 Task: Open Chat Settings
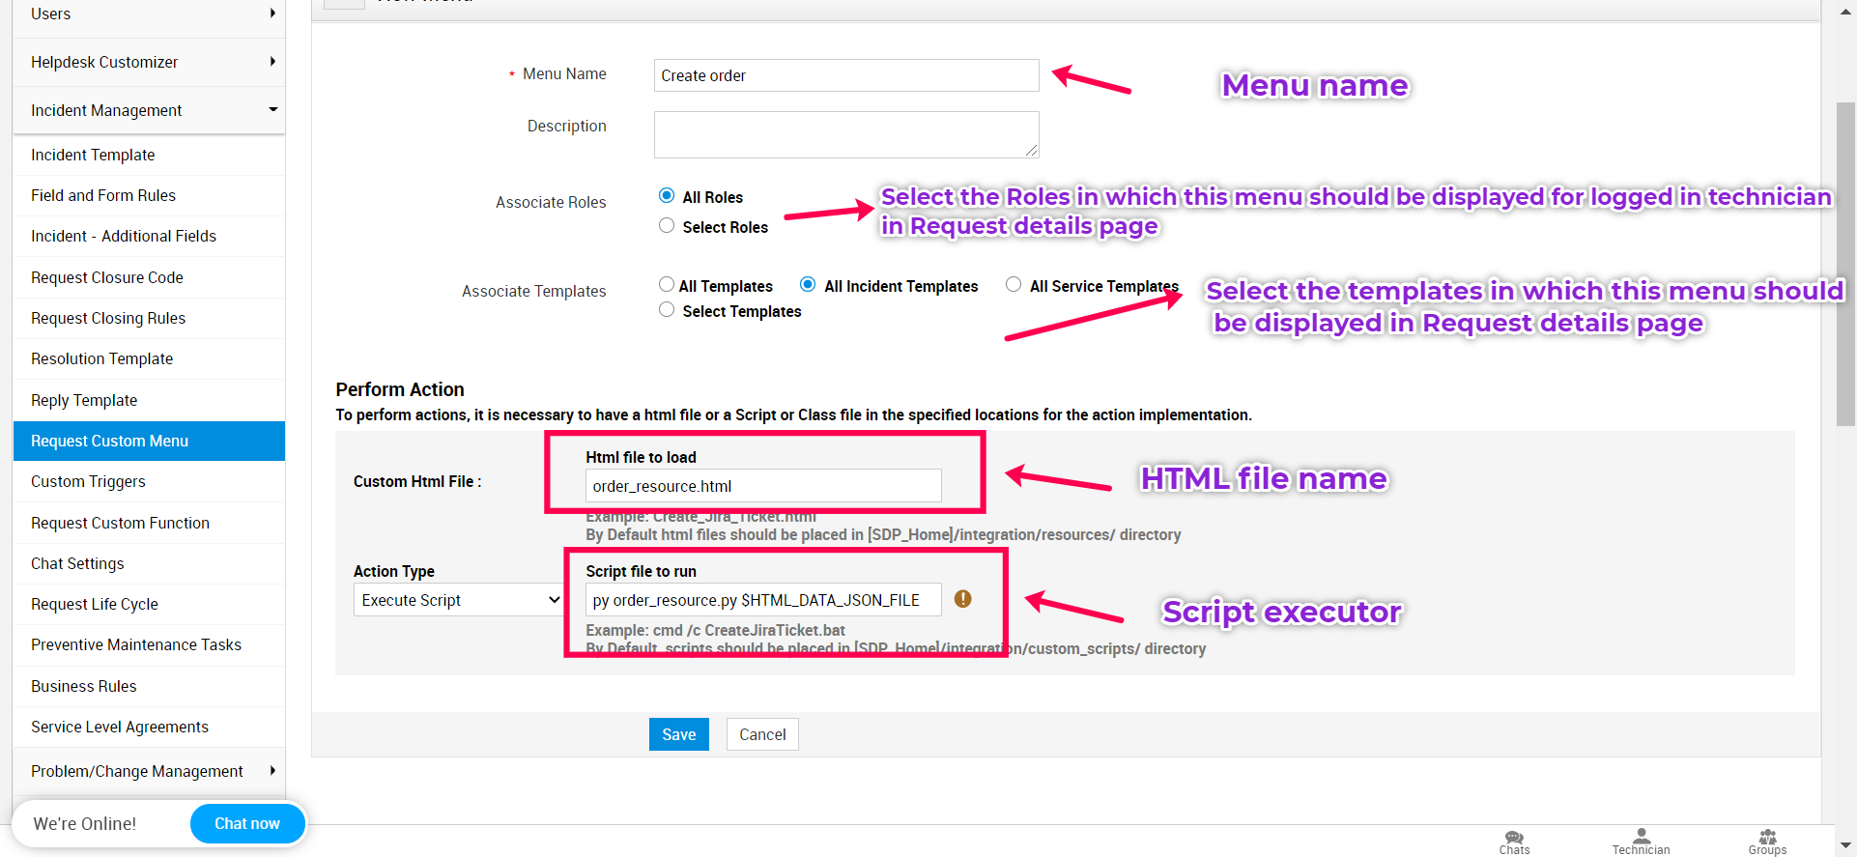coord(149,563)
